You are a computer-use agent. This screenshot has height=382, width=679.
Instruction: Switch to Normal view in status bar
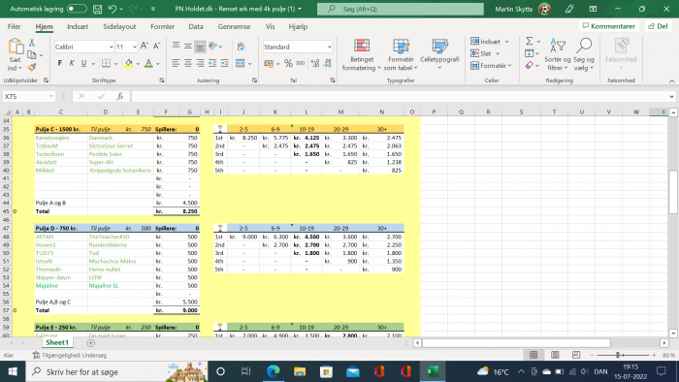[533, 355]
